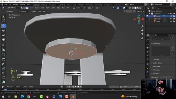This screenshot has width=176, height=99.
Task: Hide the Circle object in viewport
Action: coord(171,16)
